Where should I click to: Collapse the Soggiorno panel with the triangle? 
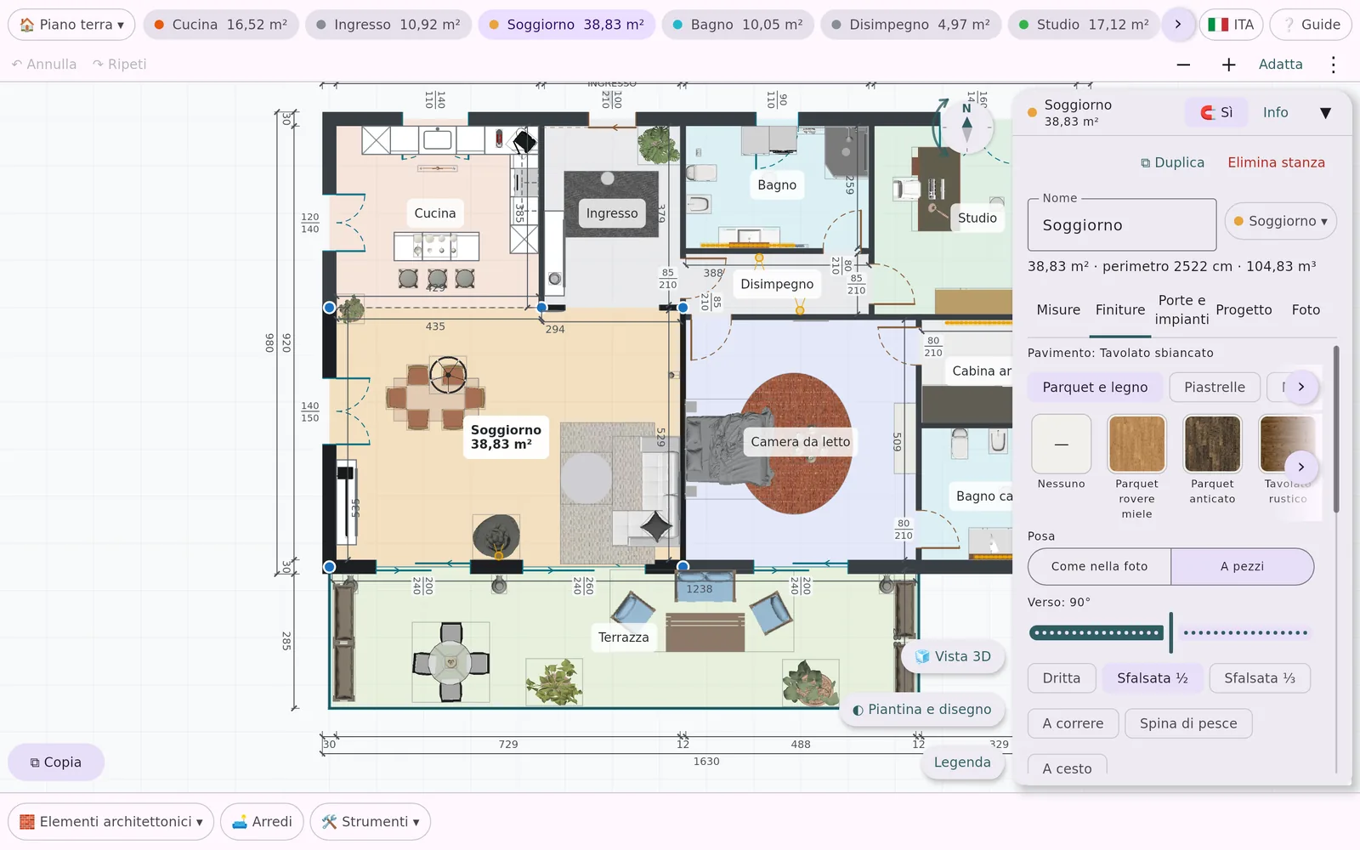1325,112
